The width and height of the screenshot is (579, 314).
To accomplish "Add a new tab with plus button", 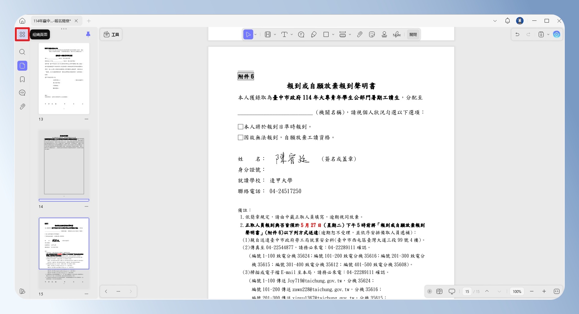I will [x=89, y=21].
